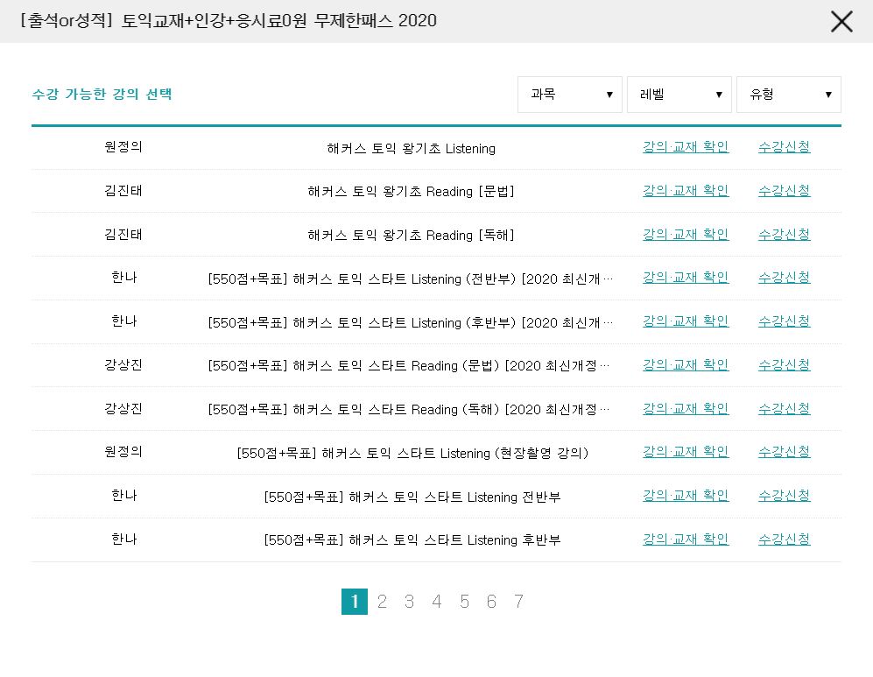873x677 pixels.
Task: Click instructor 한나 in Listening 후반부 last row
Action: (x=123, y=539)
